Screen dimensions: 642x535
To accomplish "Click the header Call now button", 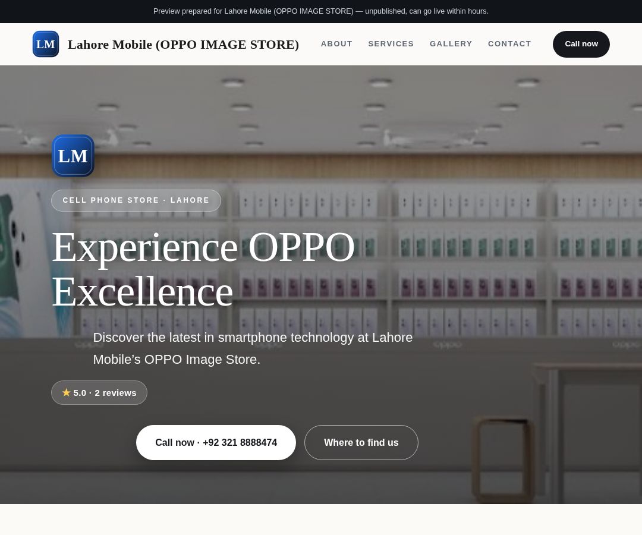I will click(x=581, y=44).
